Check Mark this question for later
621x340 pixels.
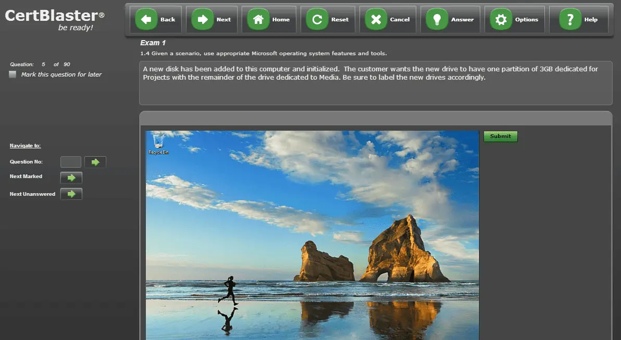pyautogui.click(x=13, y=74)
